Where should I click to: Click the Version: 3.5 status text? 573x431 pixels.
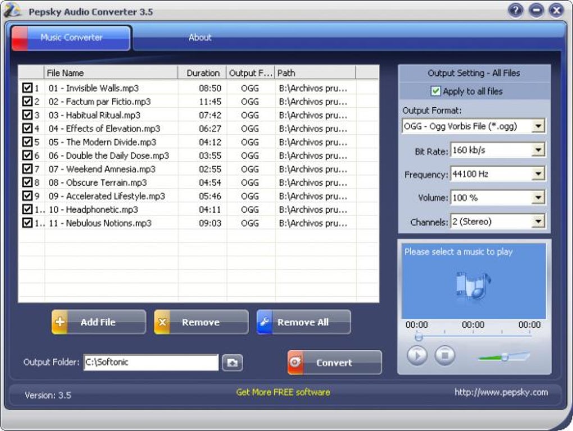(x=48, y=395)
